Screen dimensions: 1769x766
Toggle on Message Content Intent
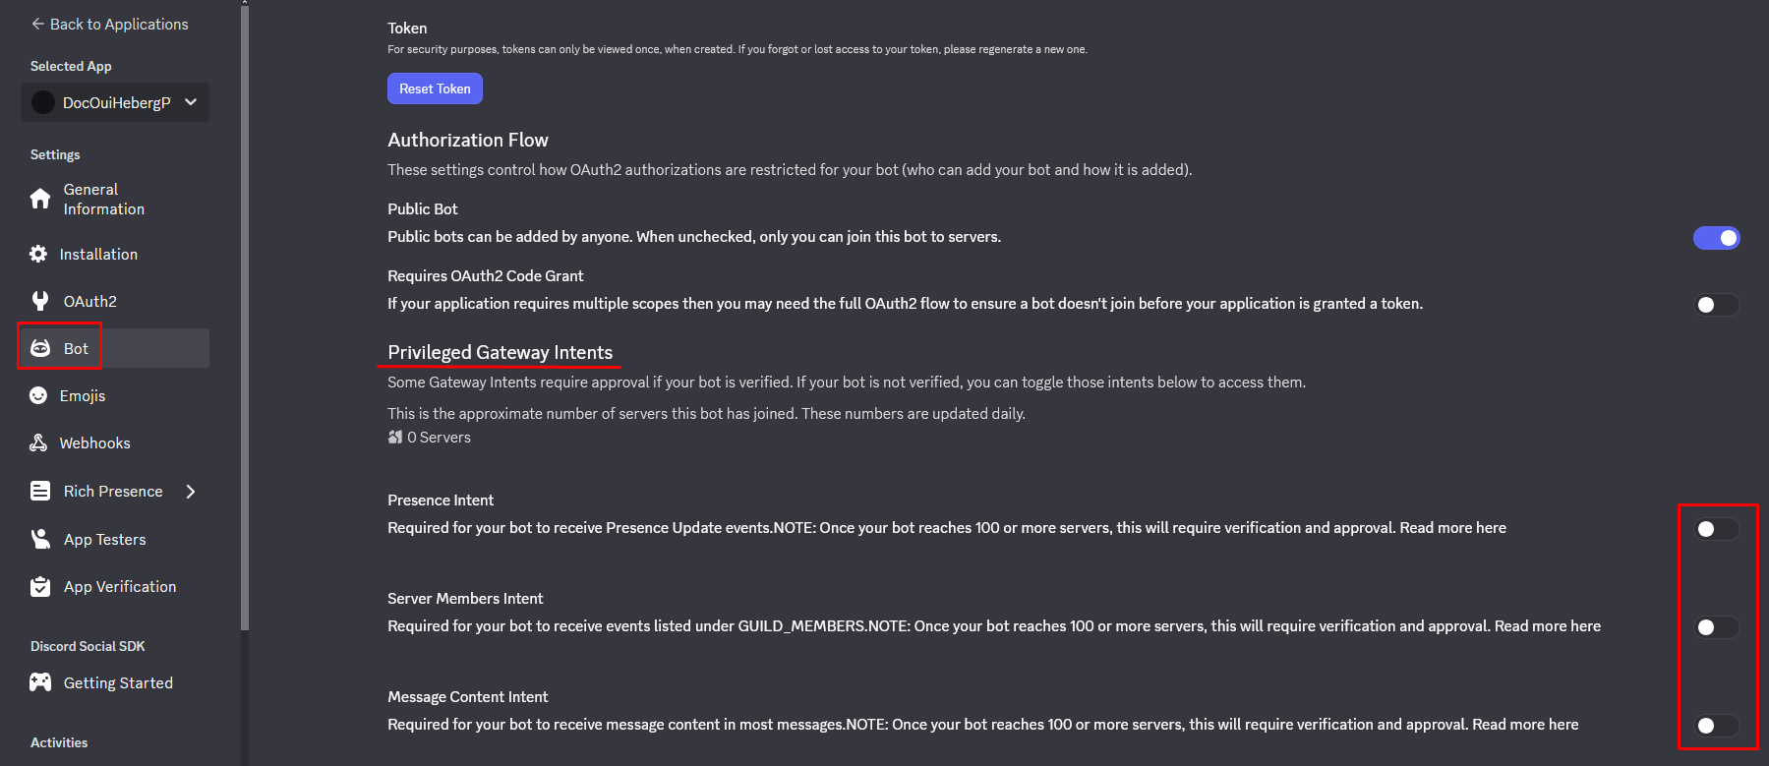pos(1716,726)
